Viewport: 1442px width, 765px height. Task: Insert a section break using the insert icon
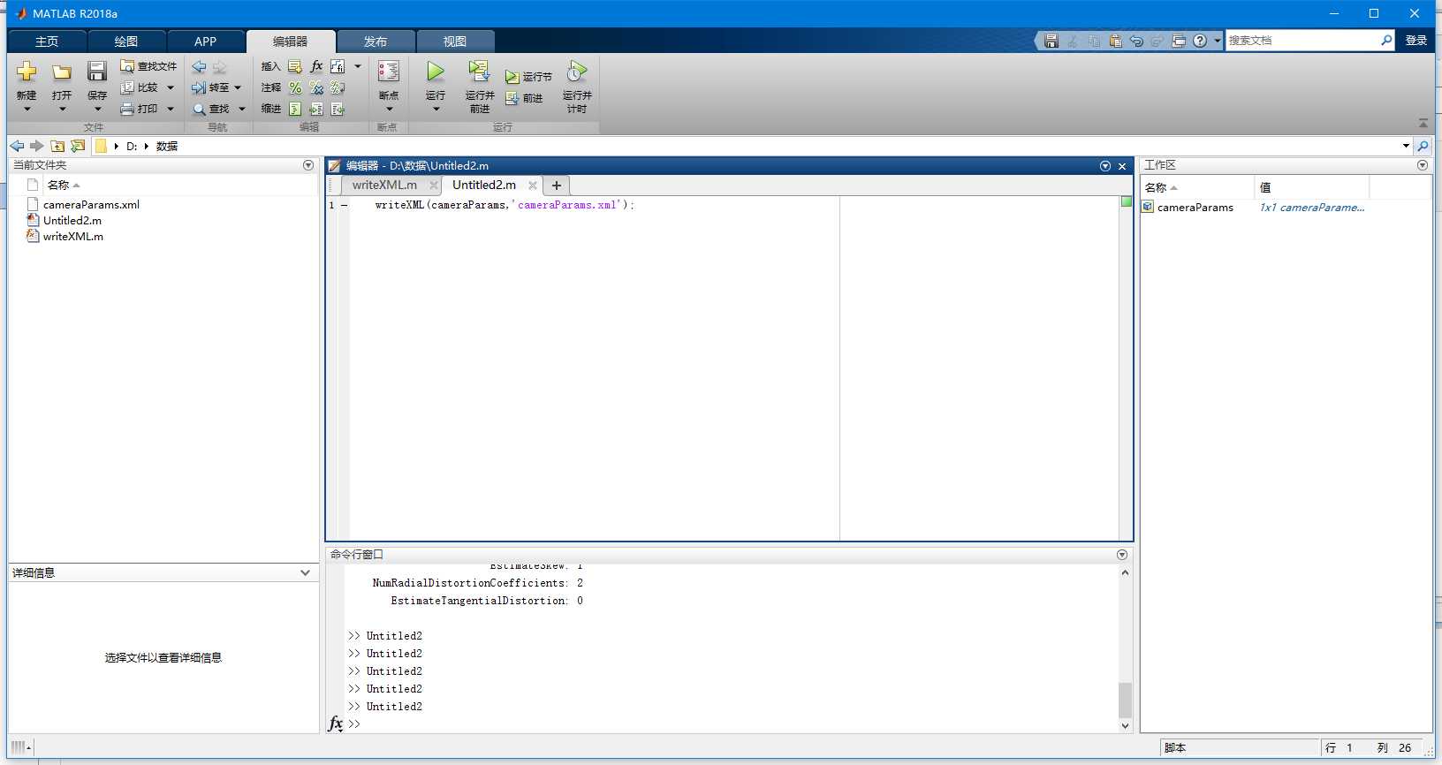click(295, 66)
